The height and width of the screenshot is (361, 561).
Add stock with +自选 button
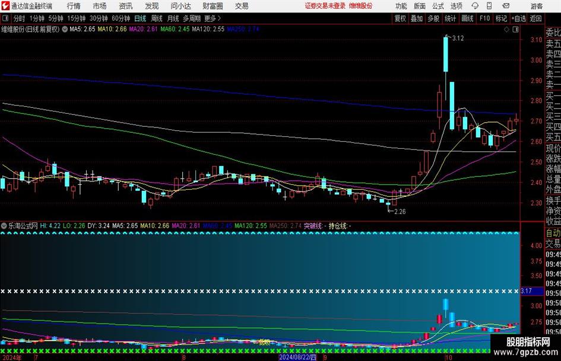point(518,18)
